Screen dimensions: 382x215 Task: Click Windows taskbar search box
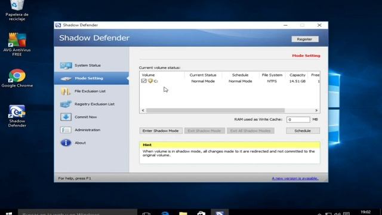point(78,213)
